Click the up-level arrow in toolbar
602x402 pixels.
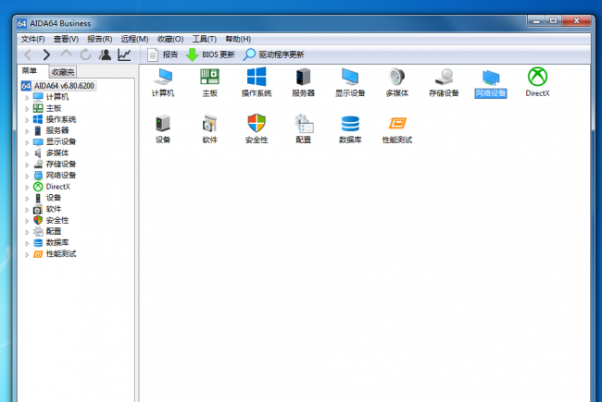pyautogui.click(x=66, y=54)
